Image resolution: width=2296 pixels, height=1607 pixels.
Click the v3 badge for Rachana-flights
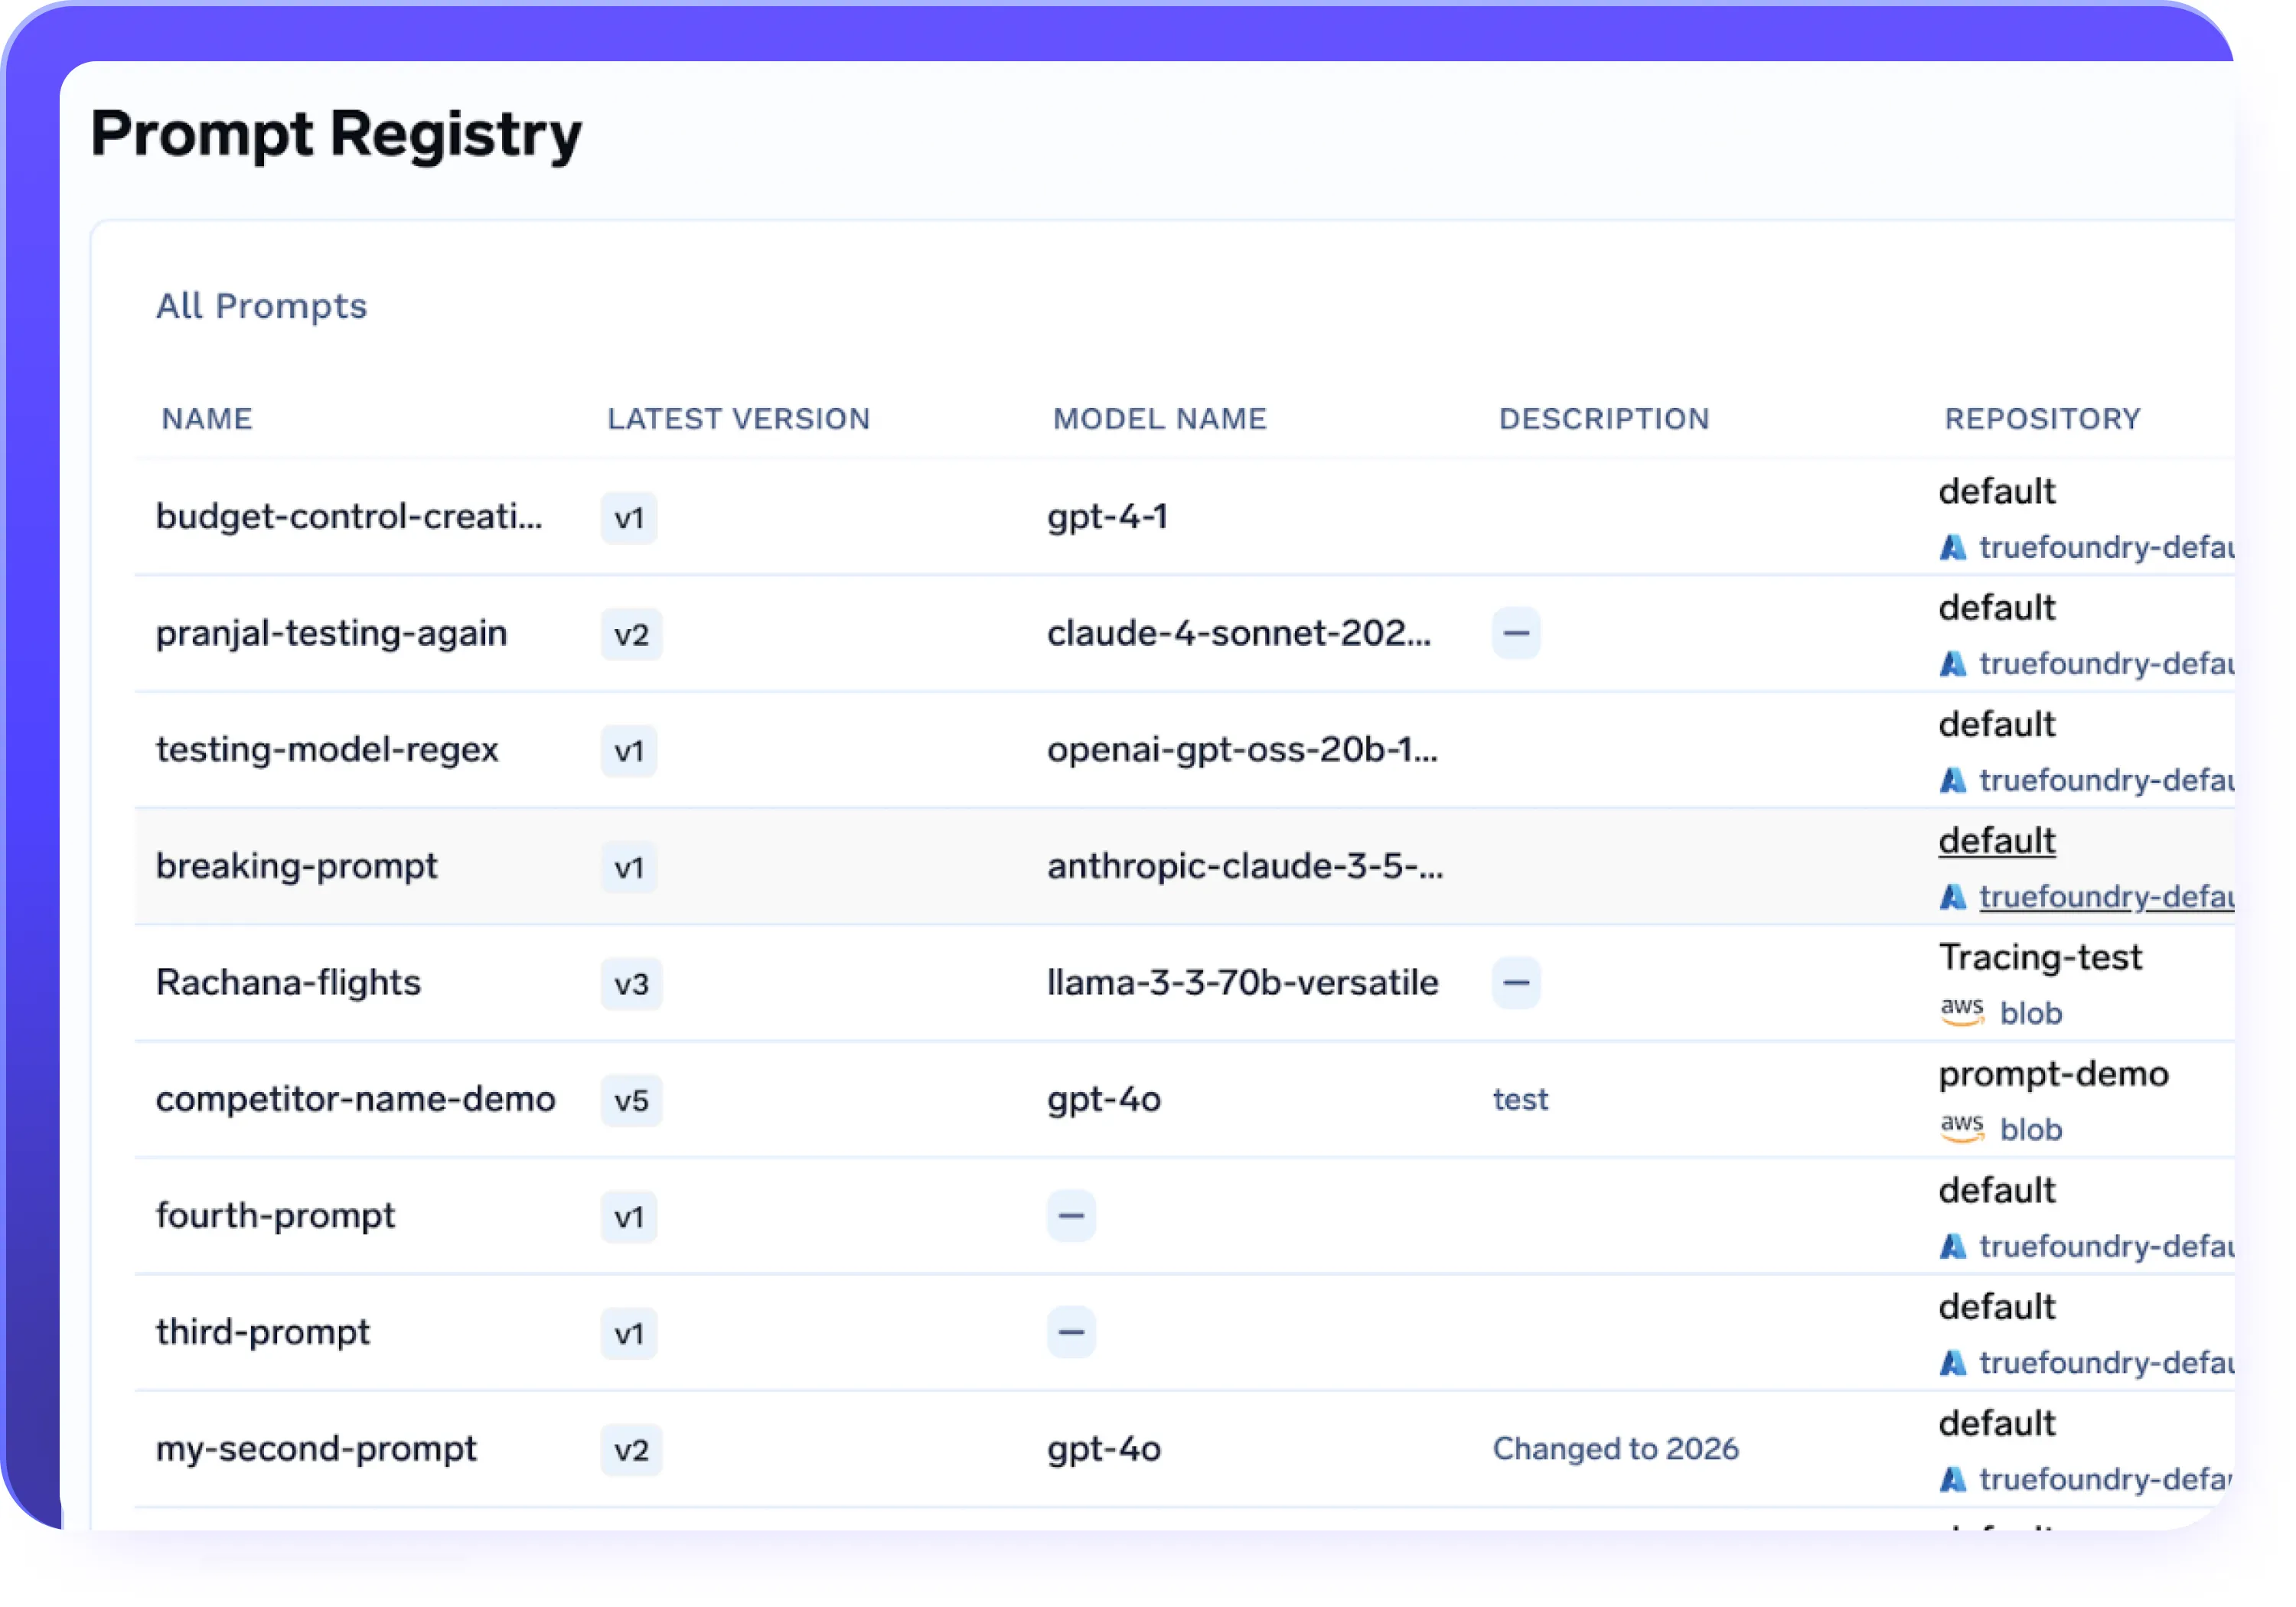[x=631, y=985]
